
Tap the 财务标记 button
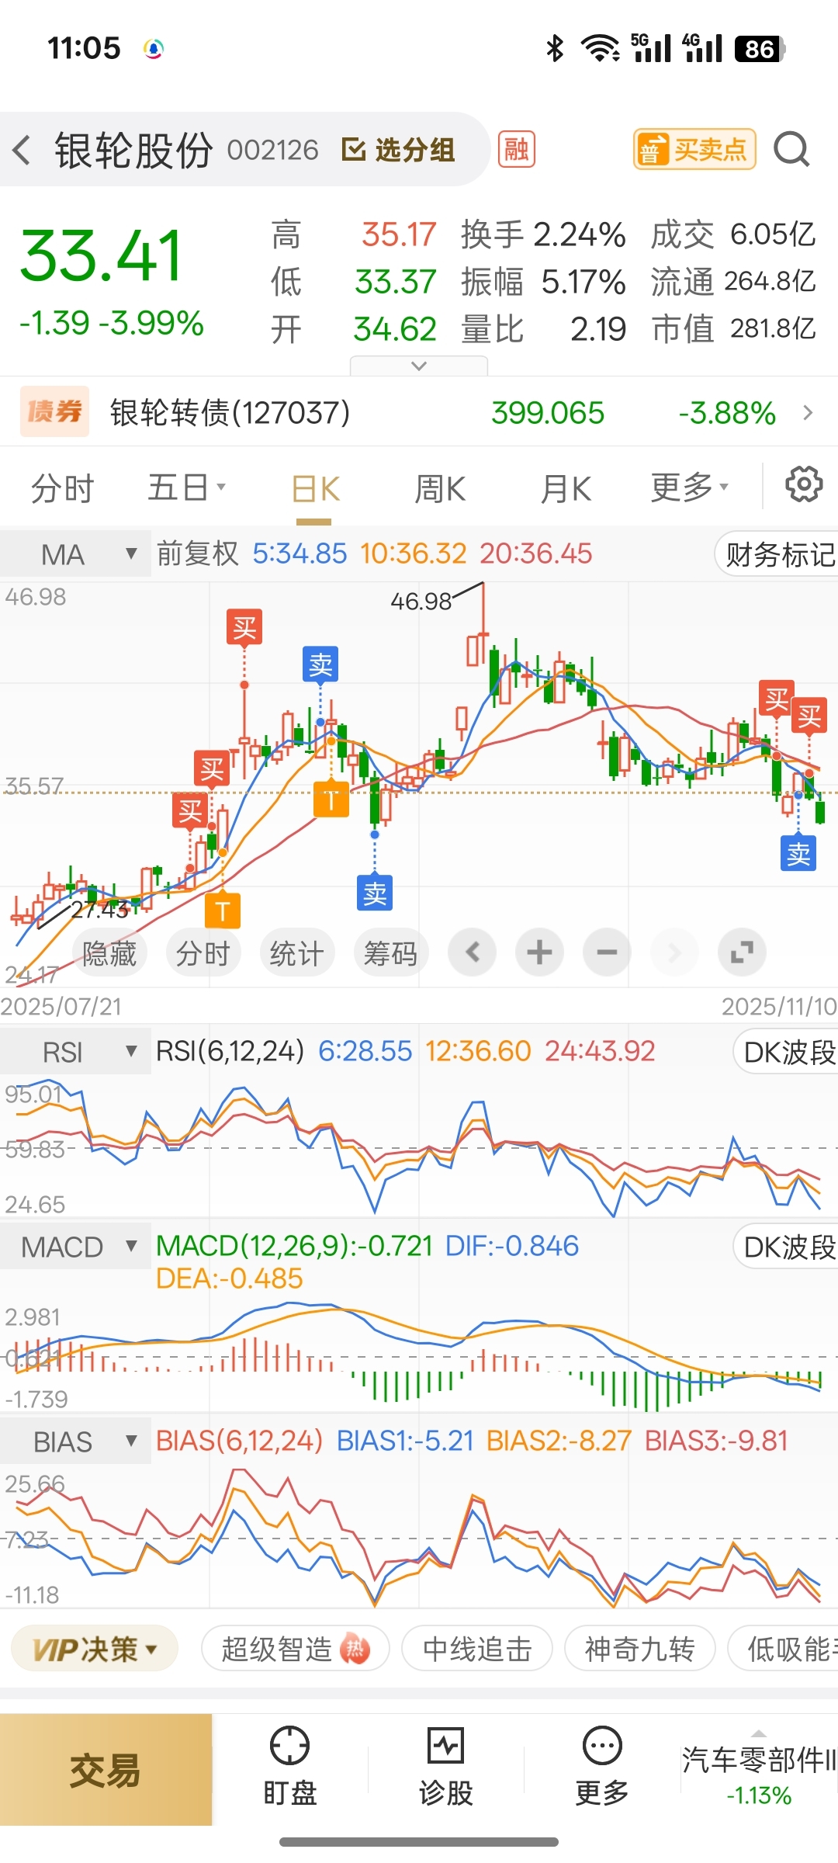click(777, 554)
